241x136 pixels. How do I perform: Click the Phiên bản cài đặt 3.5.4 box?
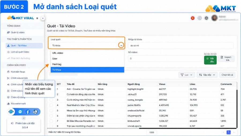[x=24, y=125]
